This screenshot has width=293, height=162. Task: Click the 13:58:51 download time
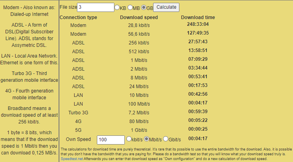coord(198,50)
